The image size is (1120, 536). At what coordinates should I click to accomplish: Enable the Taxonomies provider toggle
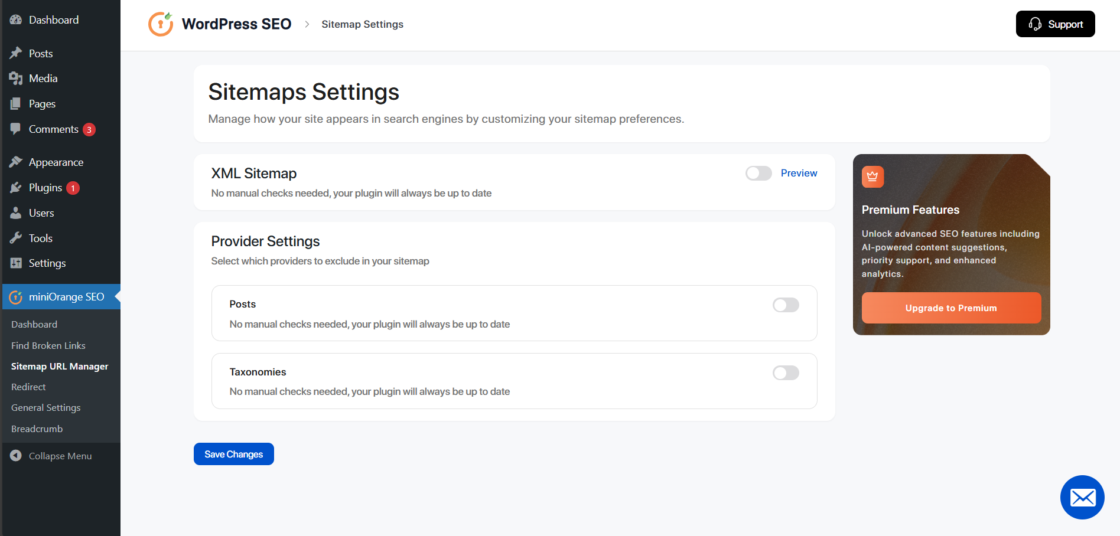pos(786,372)
